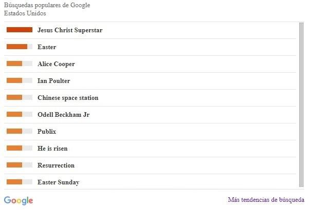Image resolution: width=312 pixels, height=210 pixels.
Task: Click the popularity bar next to Easter Sunday
Action: 20,182
